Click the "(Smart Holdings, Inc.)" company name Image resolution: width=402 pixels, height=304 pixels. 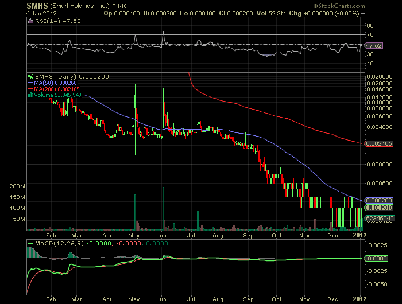pyautogui.click(x=80, y=6)
